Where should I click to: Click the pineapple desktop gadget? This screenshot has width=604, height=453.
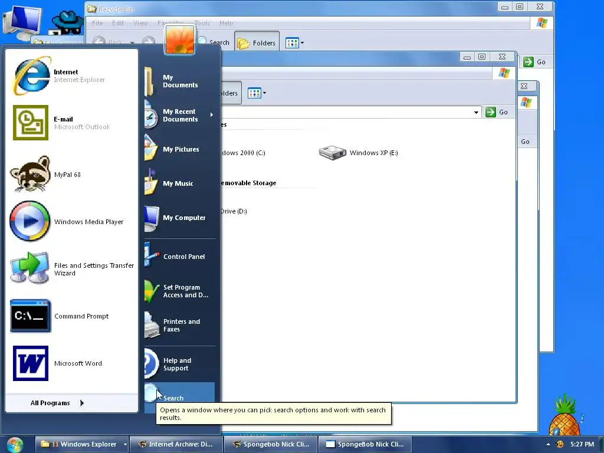pos(564,415)
